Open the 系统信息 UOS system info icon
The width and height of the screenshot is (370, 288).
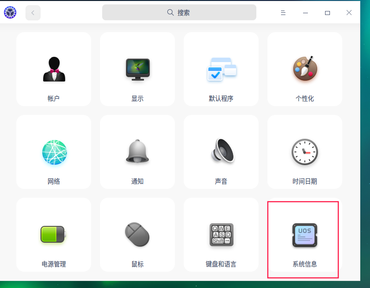point(305,235)
